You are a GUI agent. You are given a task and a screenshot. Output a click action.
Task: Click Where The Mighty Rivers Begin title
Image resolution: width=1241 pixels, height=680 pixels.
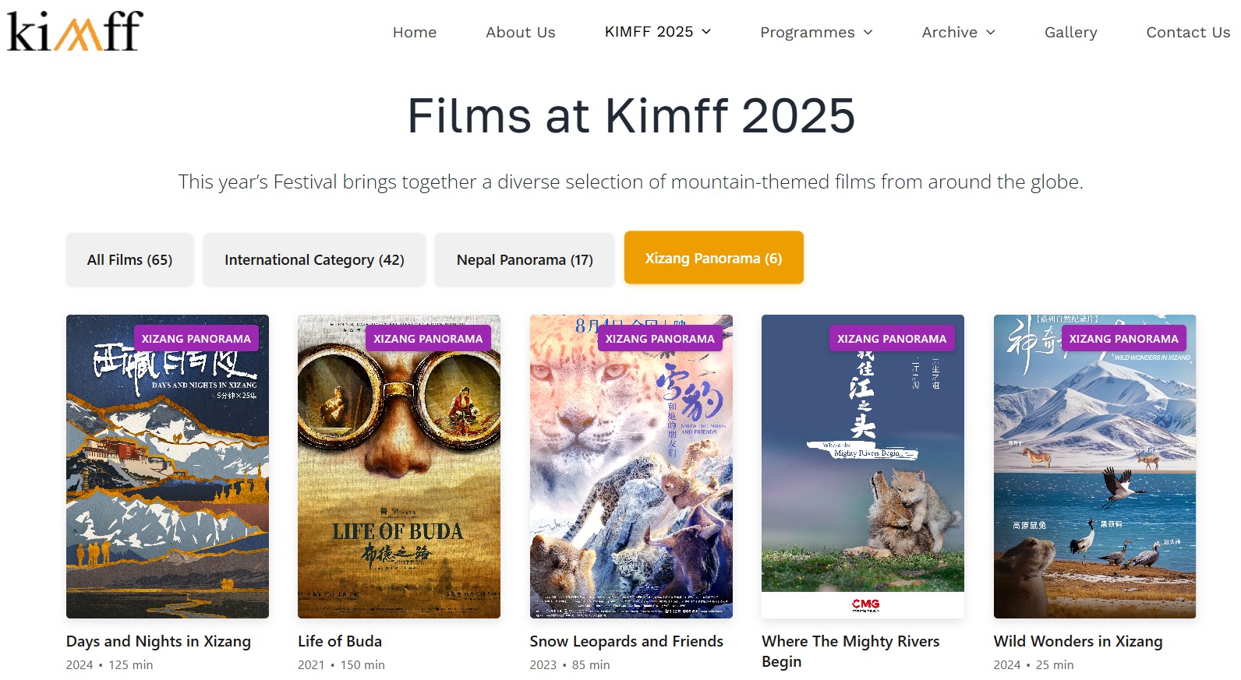[850, 651]
